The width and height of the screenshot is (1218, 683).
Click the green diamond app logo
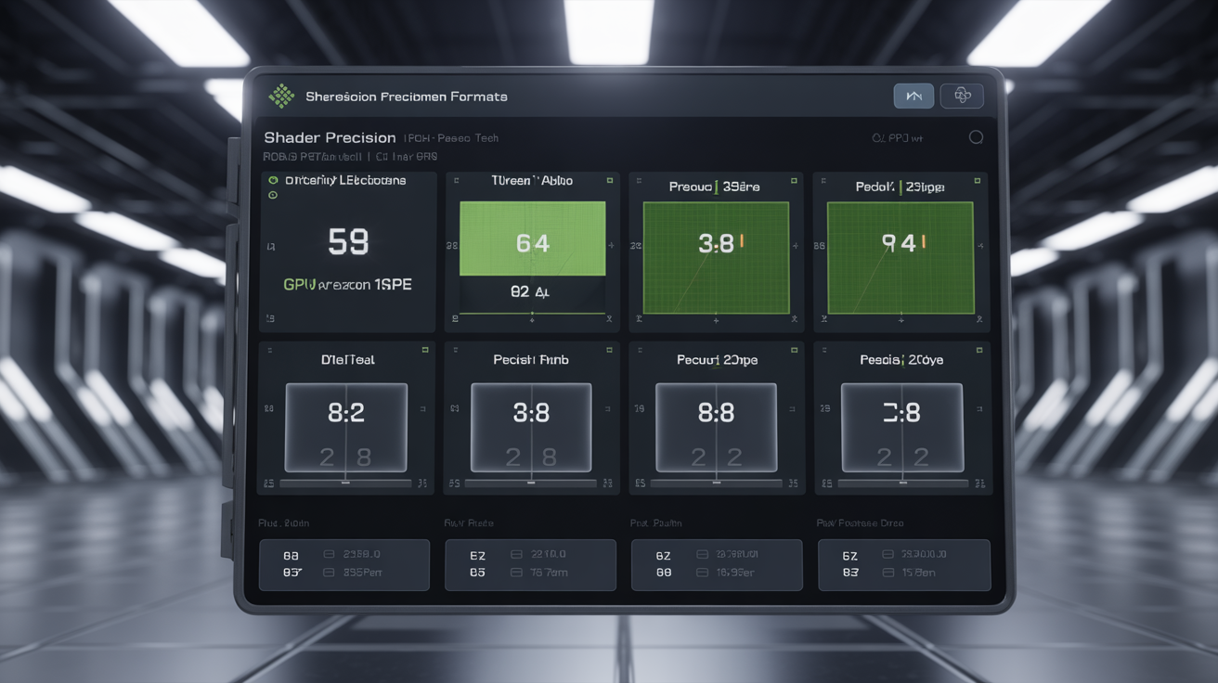(281, 96)
